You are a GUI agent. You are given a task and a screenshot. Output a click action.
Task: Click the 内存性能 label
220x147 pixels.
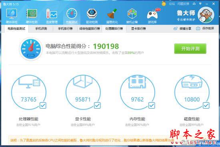pos(137,119)
